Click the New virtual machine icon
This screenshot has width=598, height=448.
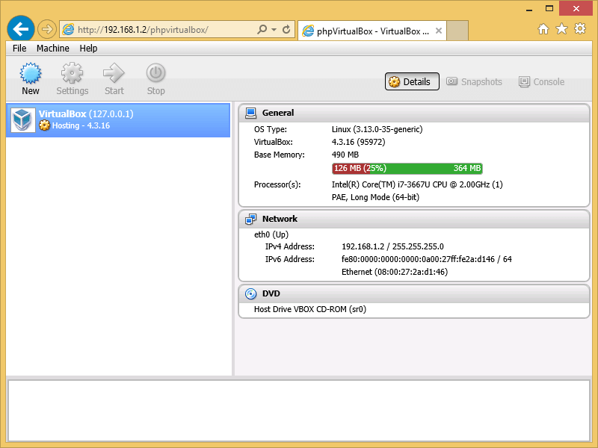pos(31,72)
